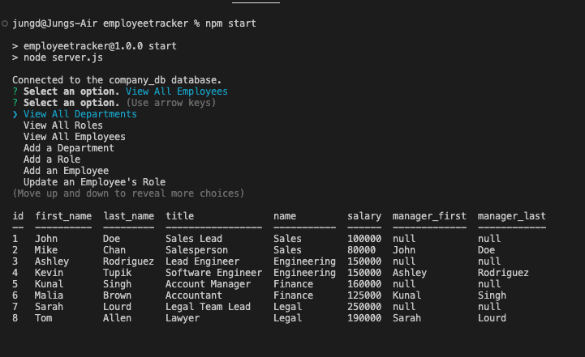This screenshot has width=585, height=357.
Task: Click the 'Sales Lead' title cell
Action: [x=194, y=239]
